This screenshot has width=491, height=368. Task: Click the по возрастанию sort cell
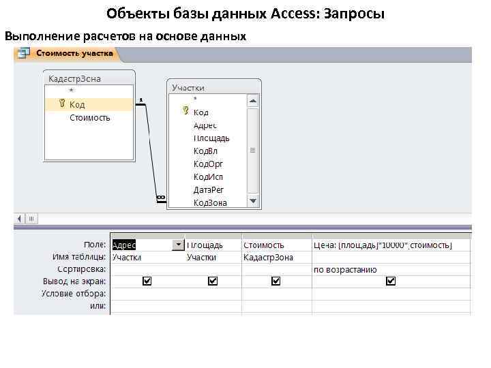click(391, 269)
